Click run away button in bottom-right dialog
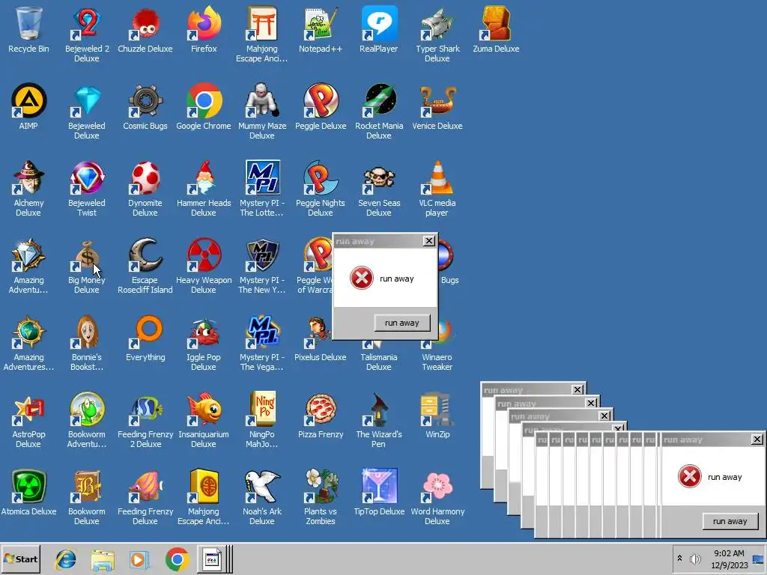Screen dimensions: 767x575 [x=730, y=521]
